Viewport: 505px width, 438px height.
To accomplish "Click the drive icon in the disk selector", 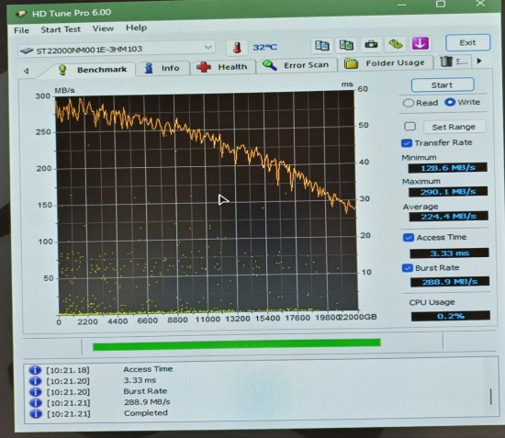I will coord(27,51).
